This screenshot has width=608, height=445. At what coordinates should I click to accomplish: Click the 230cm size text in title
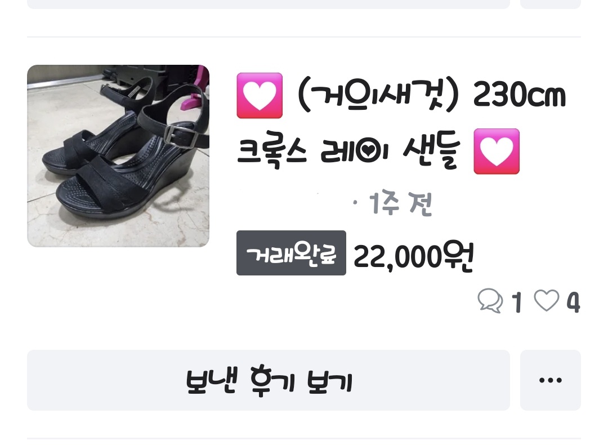[x=520, y=95]
